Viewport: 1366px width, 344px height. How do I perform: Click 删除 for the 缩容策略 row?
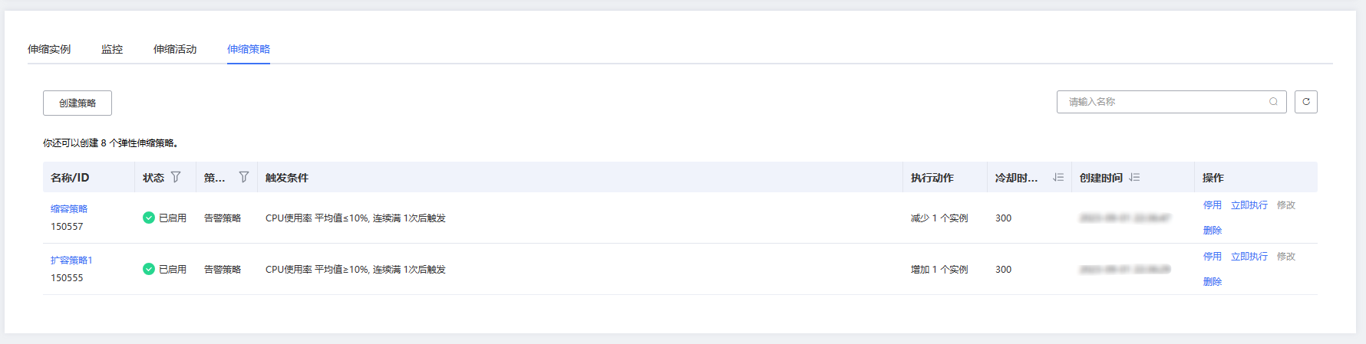click(x=1213, y=230)
